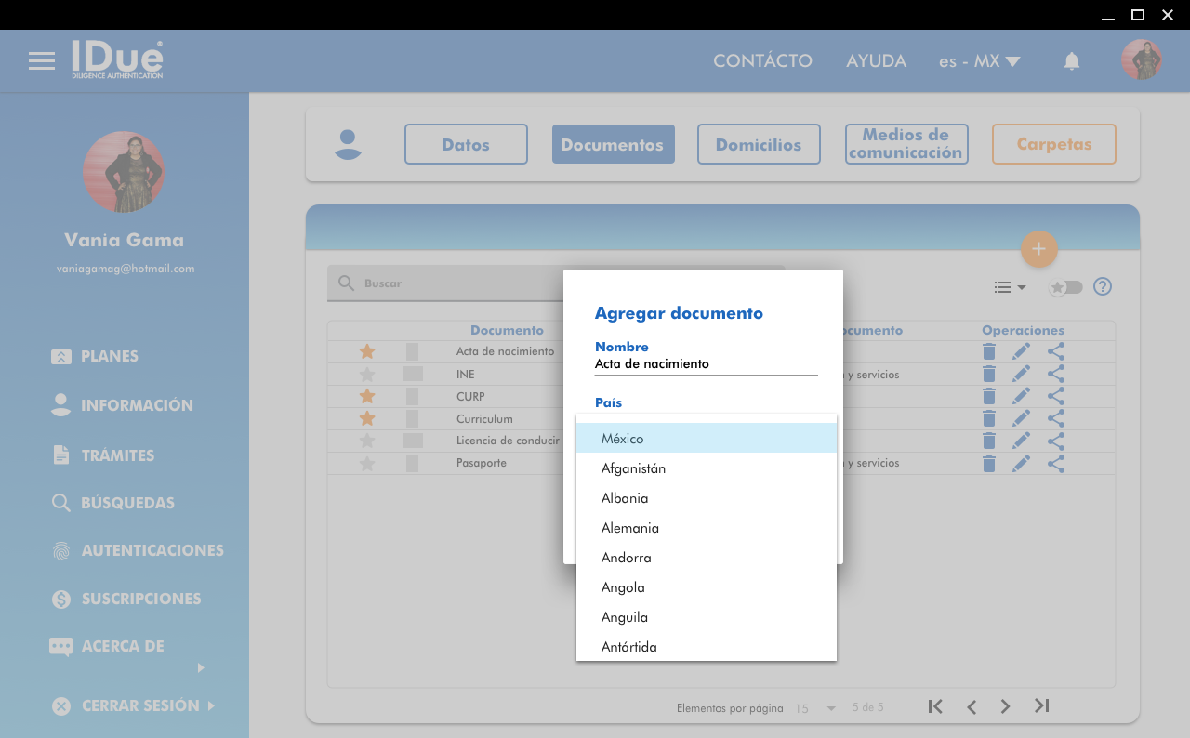Viewport: 1190px width, 738px height.
Task: Expand the list view options dropdown
Action: 1009,287
